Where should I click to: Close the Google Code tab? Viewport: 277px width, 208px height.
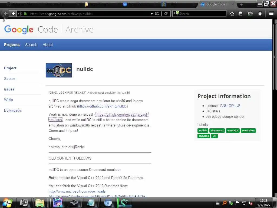coord(233,4)
